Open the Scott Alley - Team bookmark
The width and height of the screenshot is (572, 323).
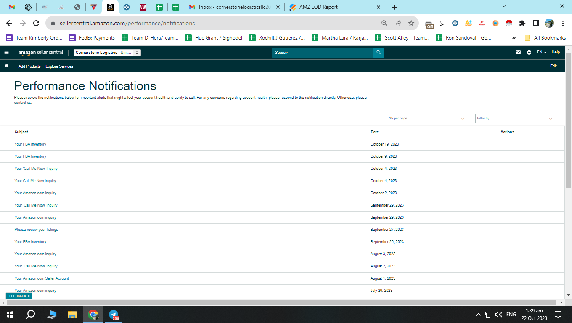(x=402, y=38)
